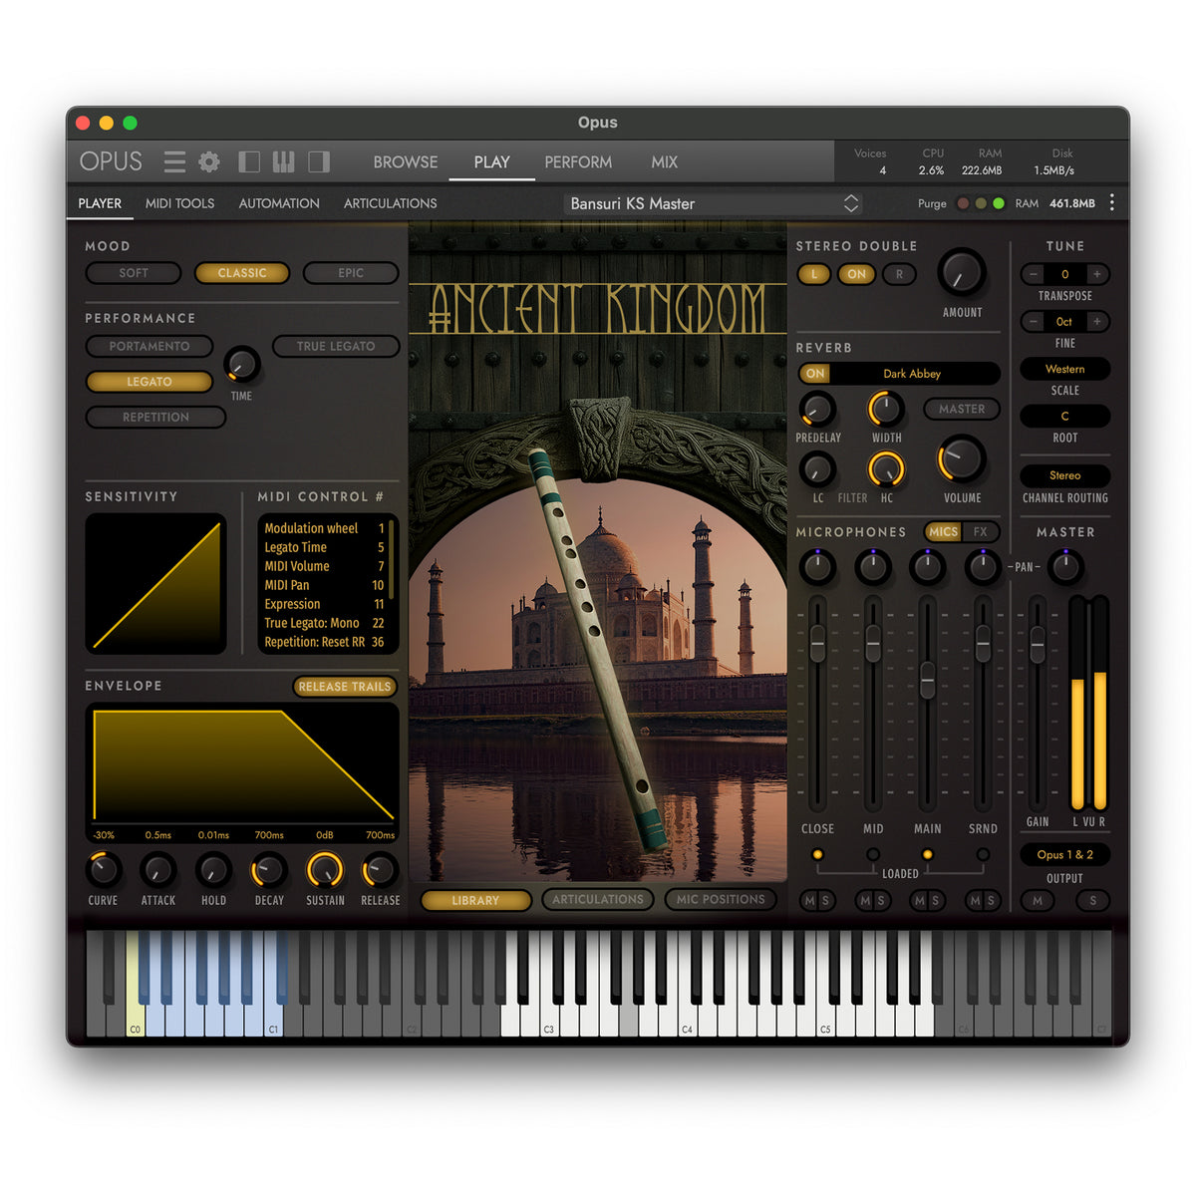Click the ARTICULATIONS button below the artwork

point(598,899)
